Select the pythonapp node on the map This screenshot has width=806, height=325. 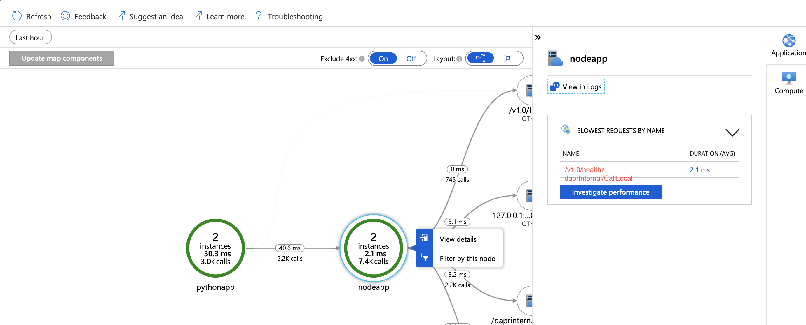[x=215, y=248]
